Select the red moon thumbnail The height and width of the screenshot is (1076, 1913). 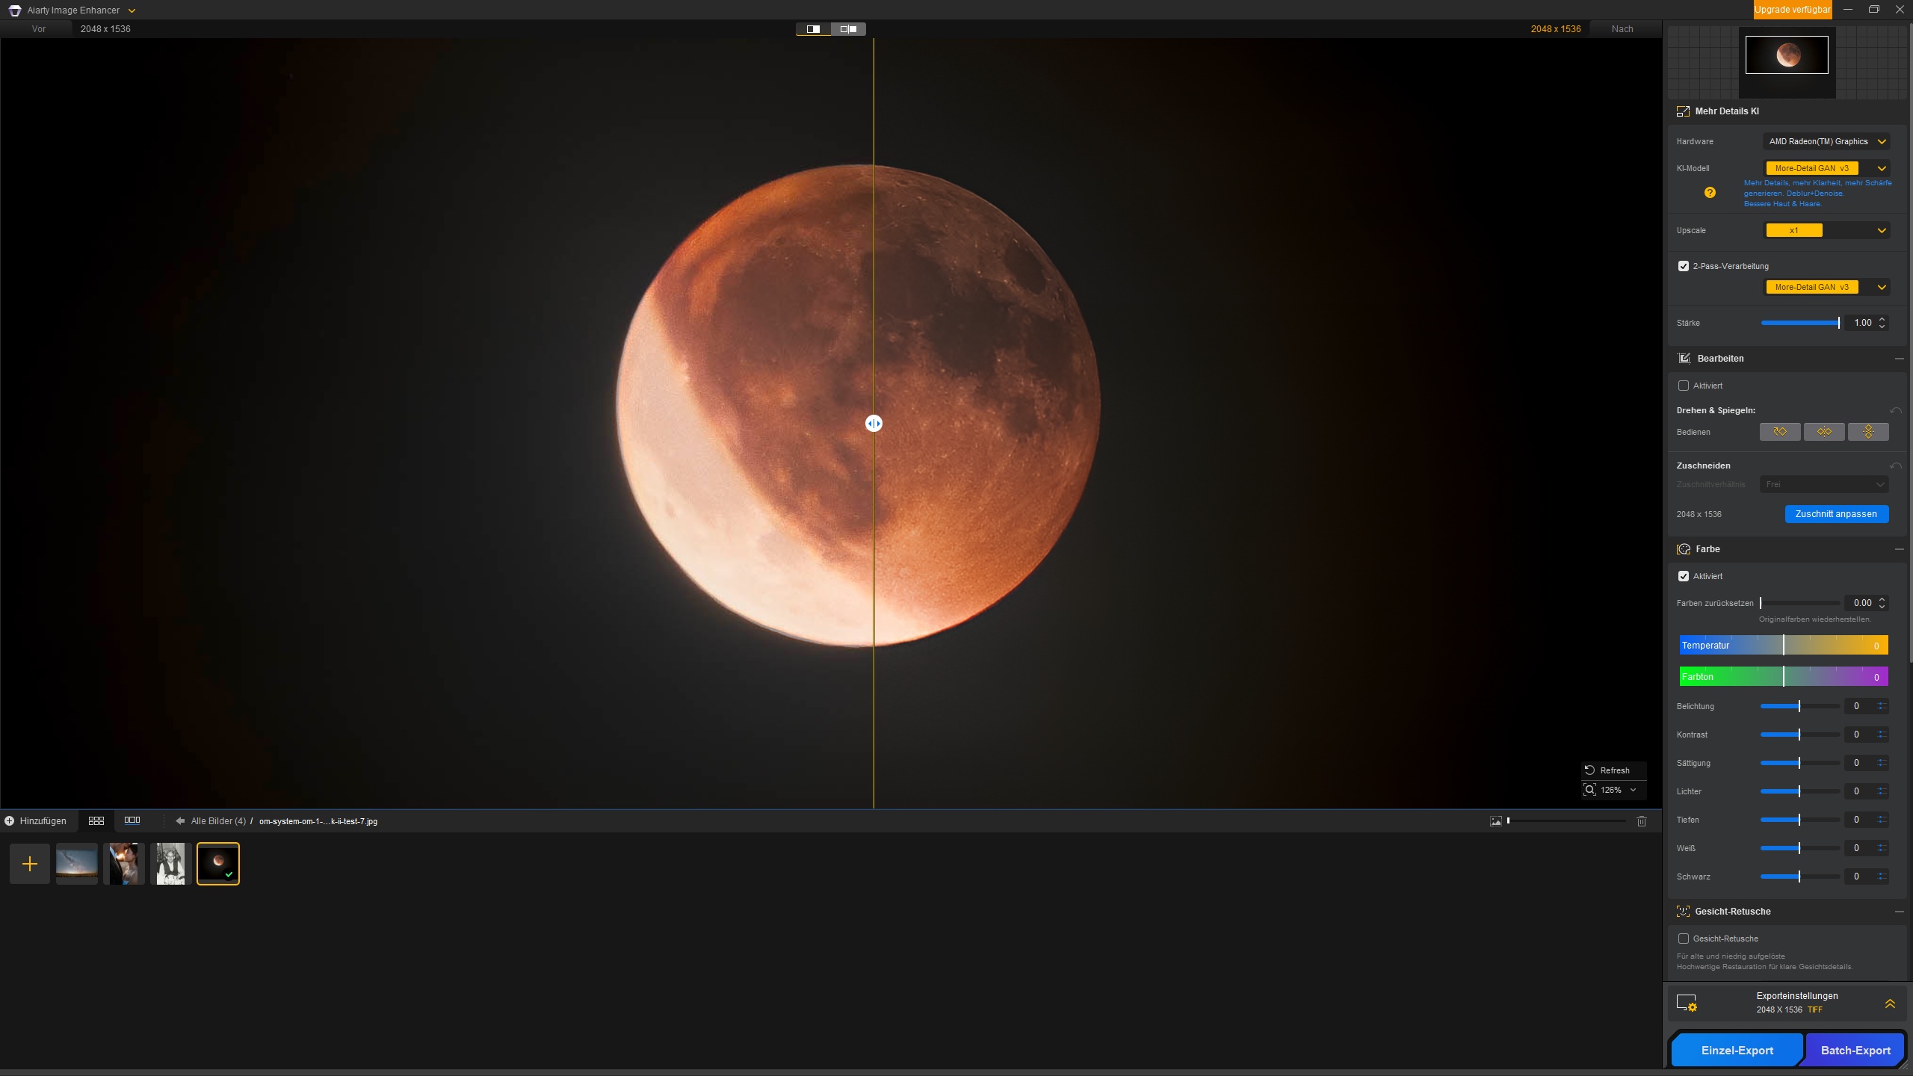pyautogui.click(x=218, y=864)
